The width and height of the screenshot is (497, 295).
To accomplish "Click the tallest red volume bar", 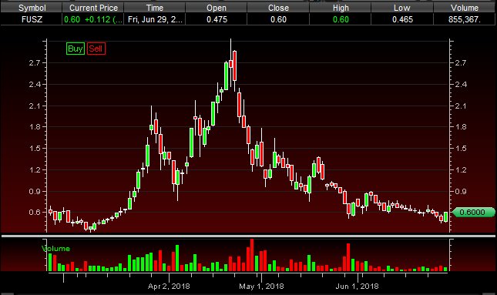I will [252, 255].
